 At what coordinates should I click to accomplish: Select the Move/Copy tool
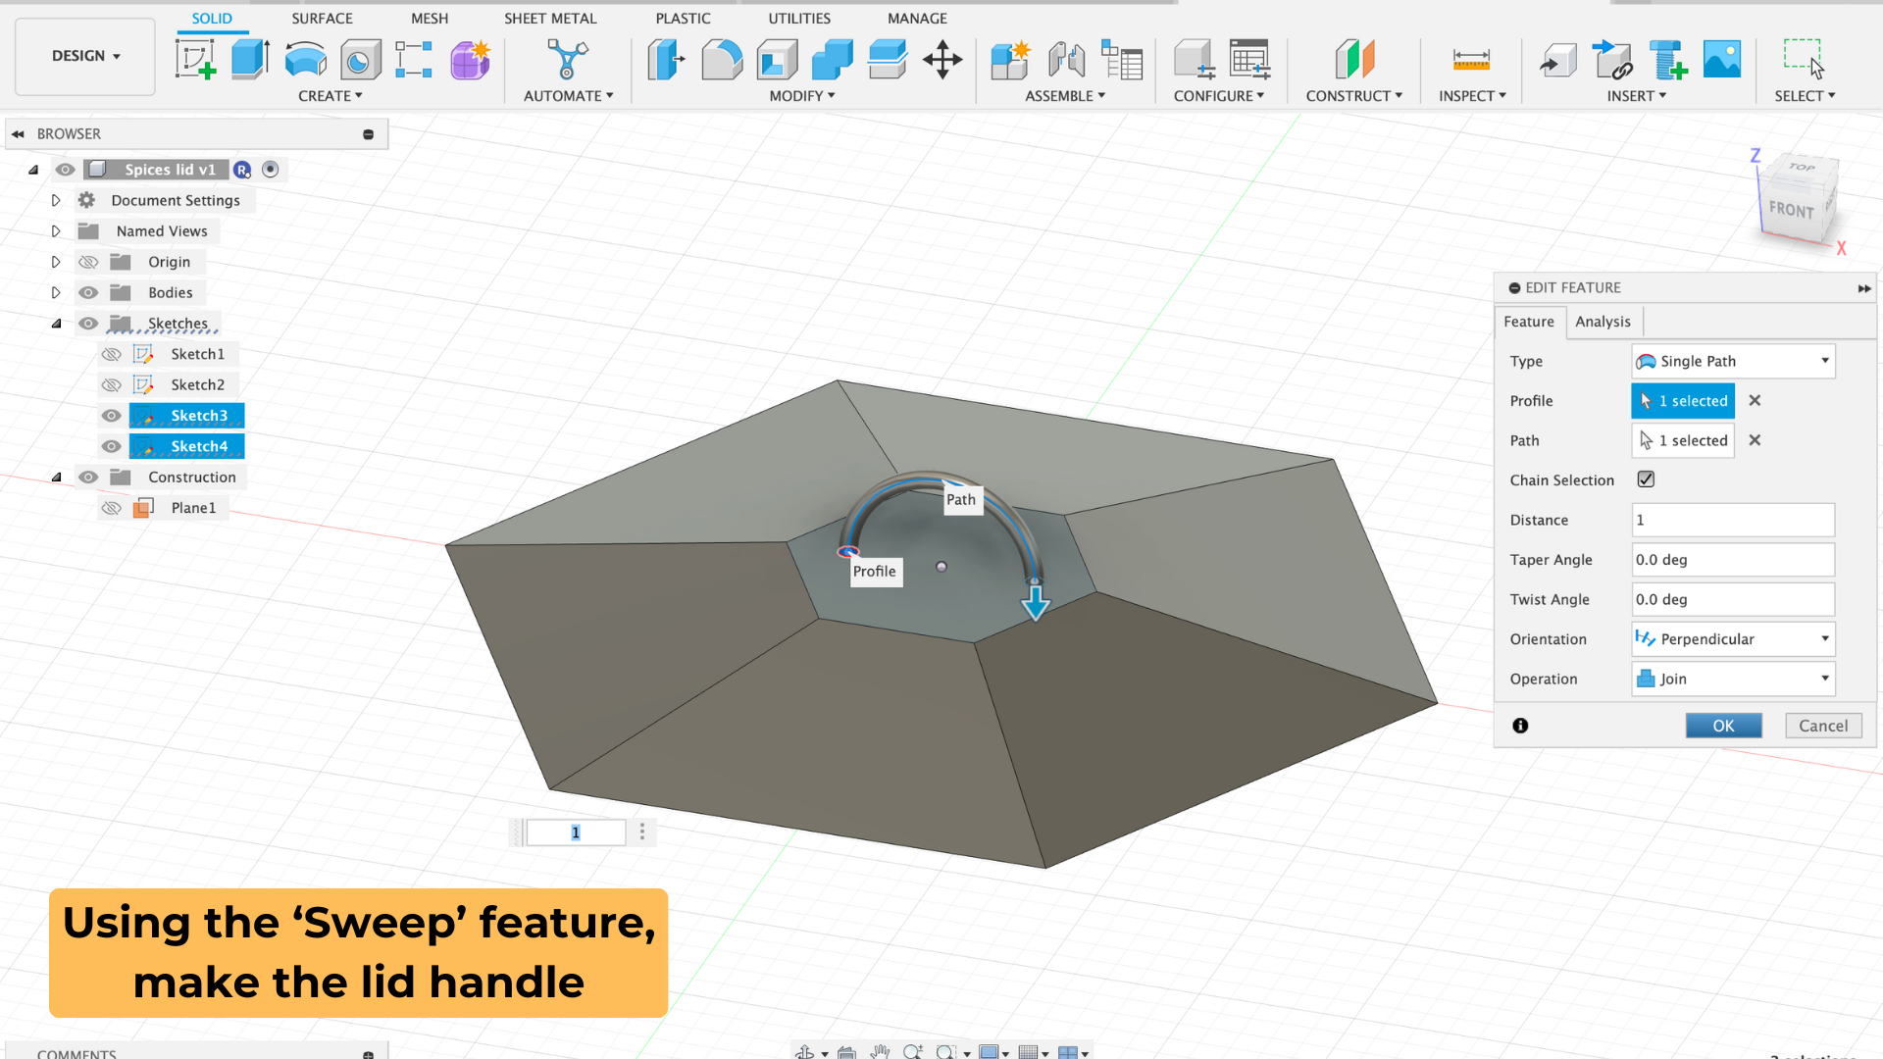(942, 60)
